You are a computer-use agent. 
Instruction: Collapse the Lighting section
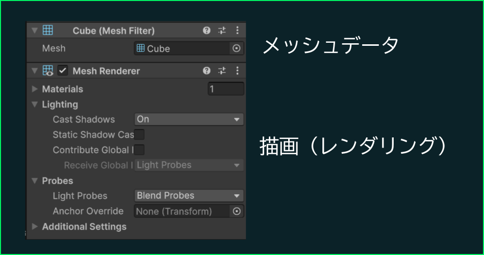click(x=35, y=104)
